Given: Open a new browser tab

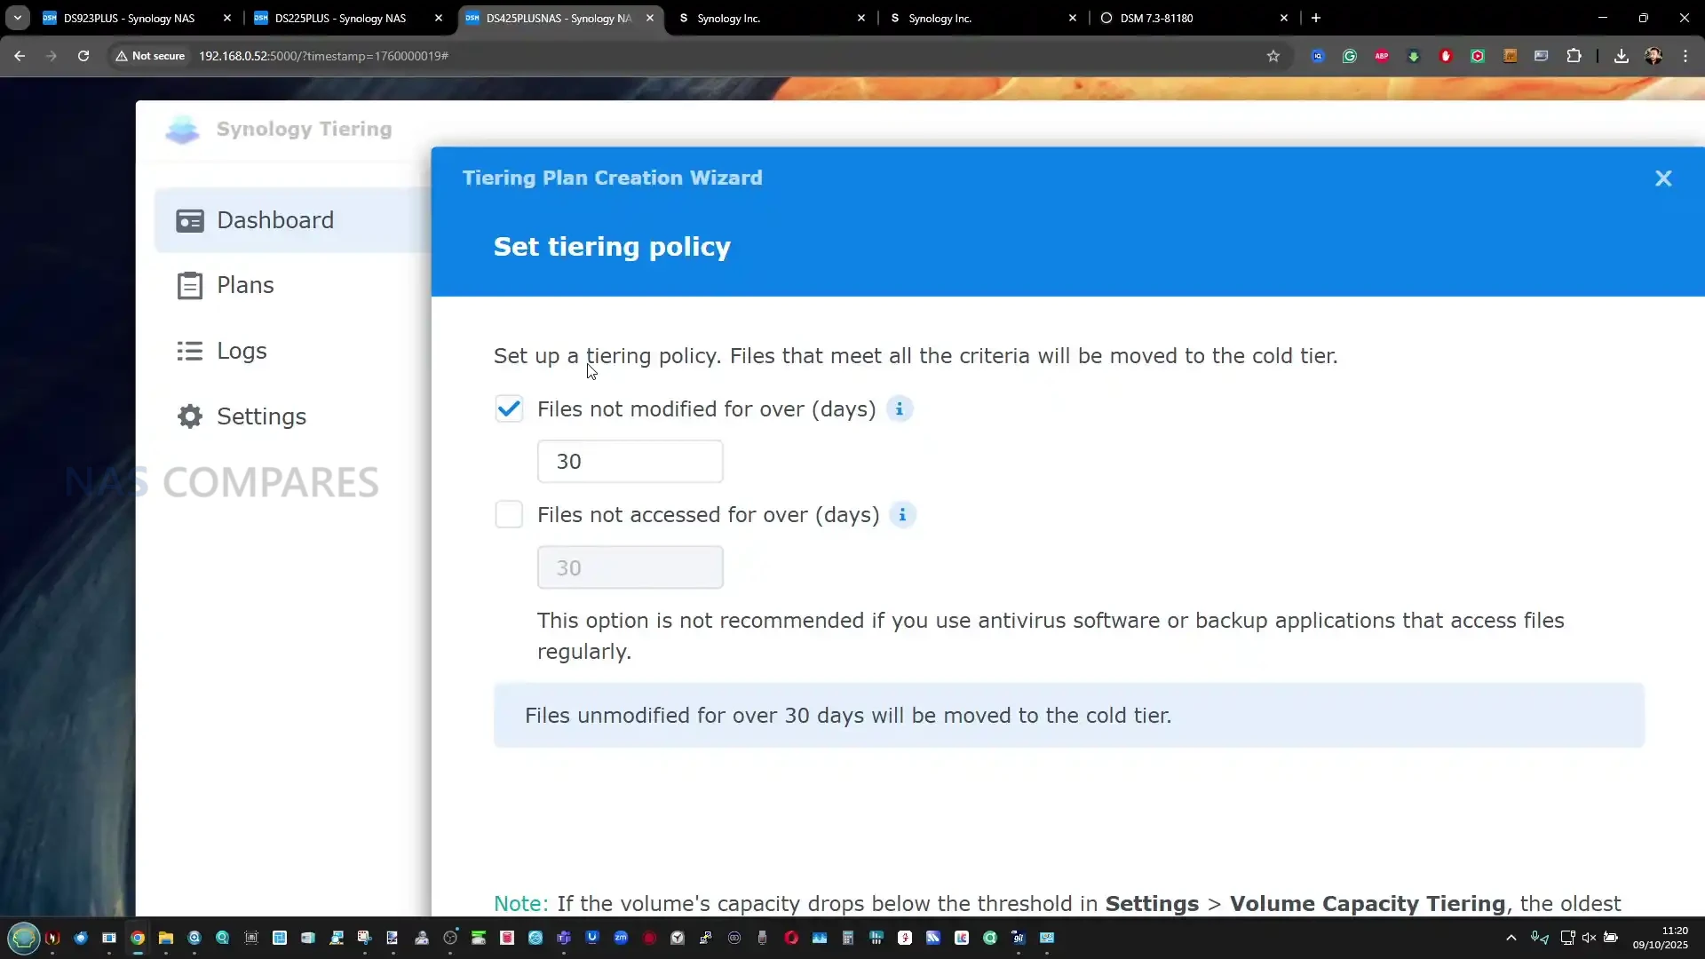Looking at the screenshot, I should pyautogui.click(x=1316, y=18).
